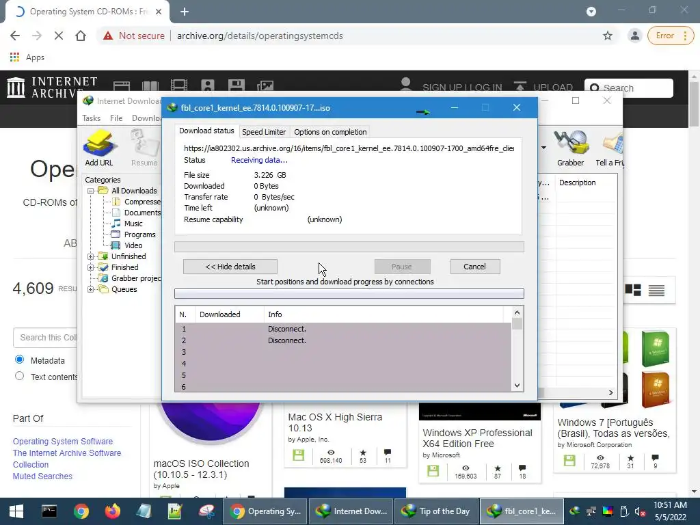Select Grabber projects in category tree
This screenshot has width=700, height=525.
(136, 278)
